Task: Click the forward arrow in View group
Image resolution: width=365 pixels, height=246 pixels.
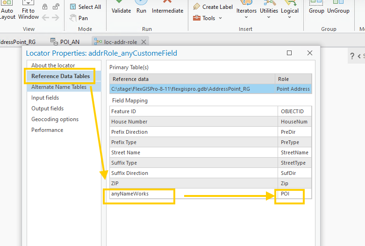Action: pos(56,17)
